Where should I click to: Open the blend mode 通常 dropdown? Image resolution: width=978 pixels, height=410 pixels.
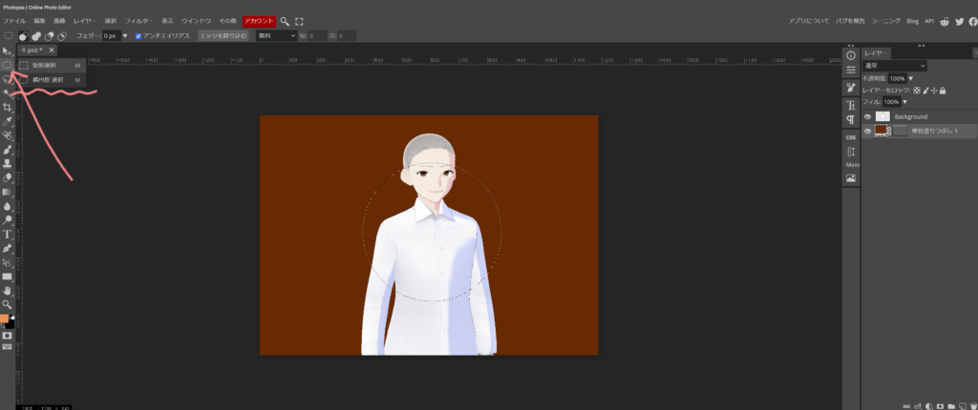[894, 66]
